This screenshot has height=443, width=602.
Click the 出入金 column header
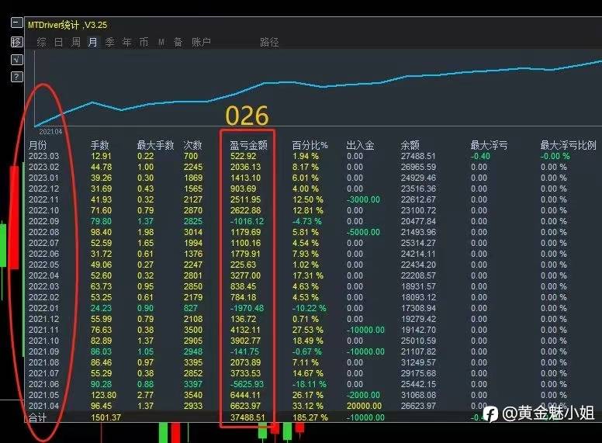pos(360,145)
